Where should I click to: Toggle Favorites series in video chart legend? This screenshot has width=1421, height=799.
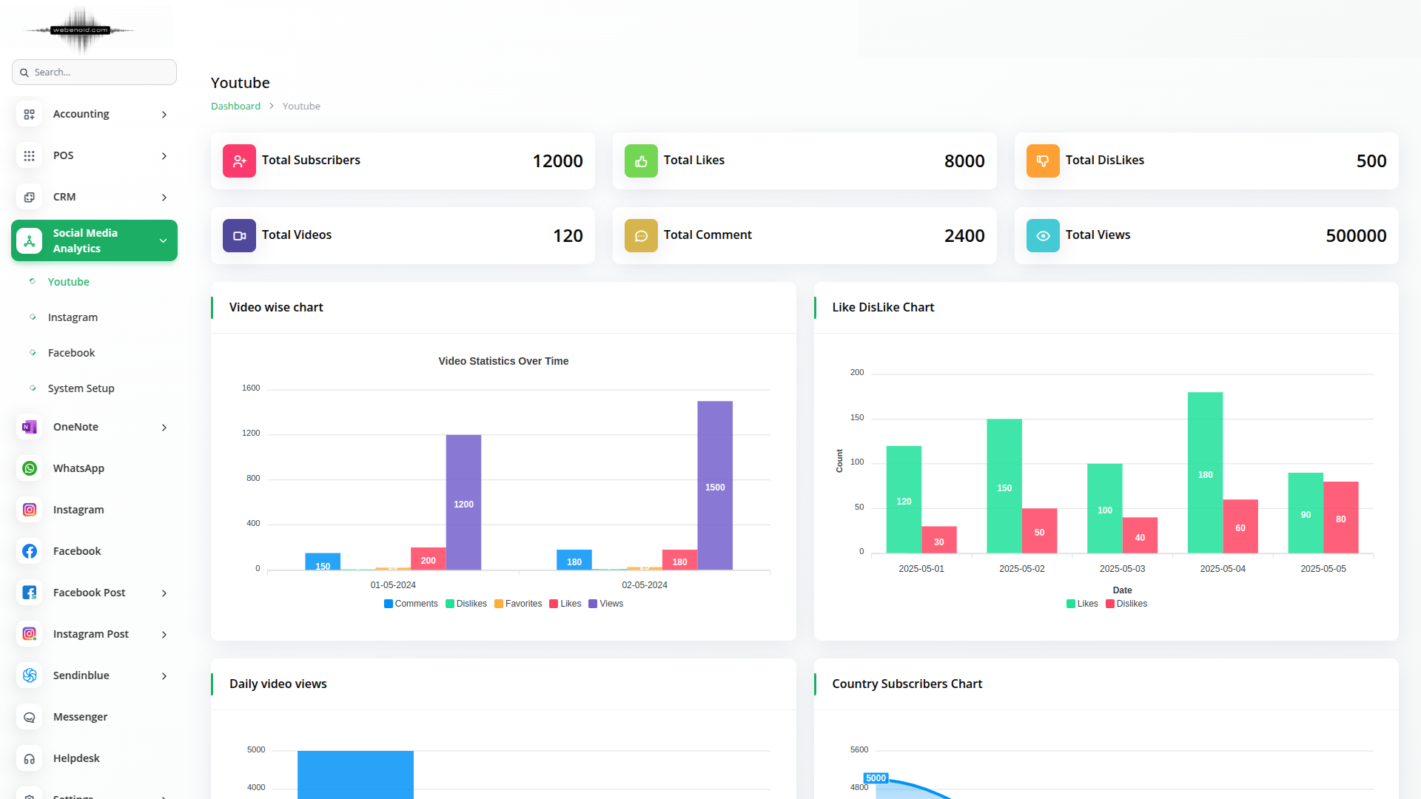click(x=518, y=604)
